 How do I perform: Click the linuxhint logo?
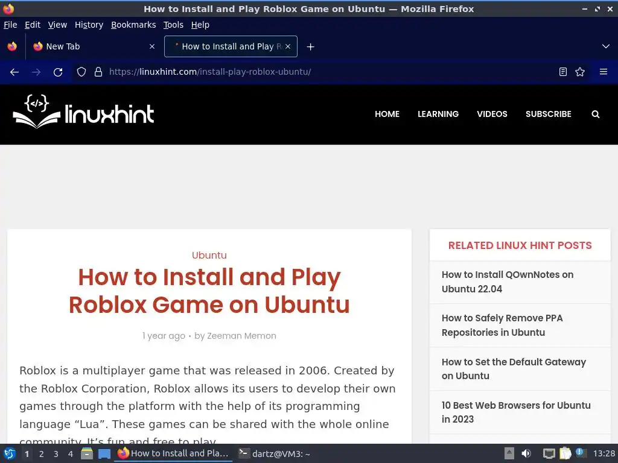[83, 112]
